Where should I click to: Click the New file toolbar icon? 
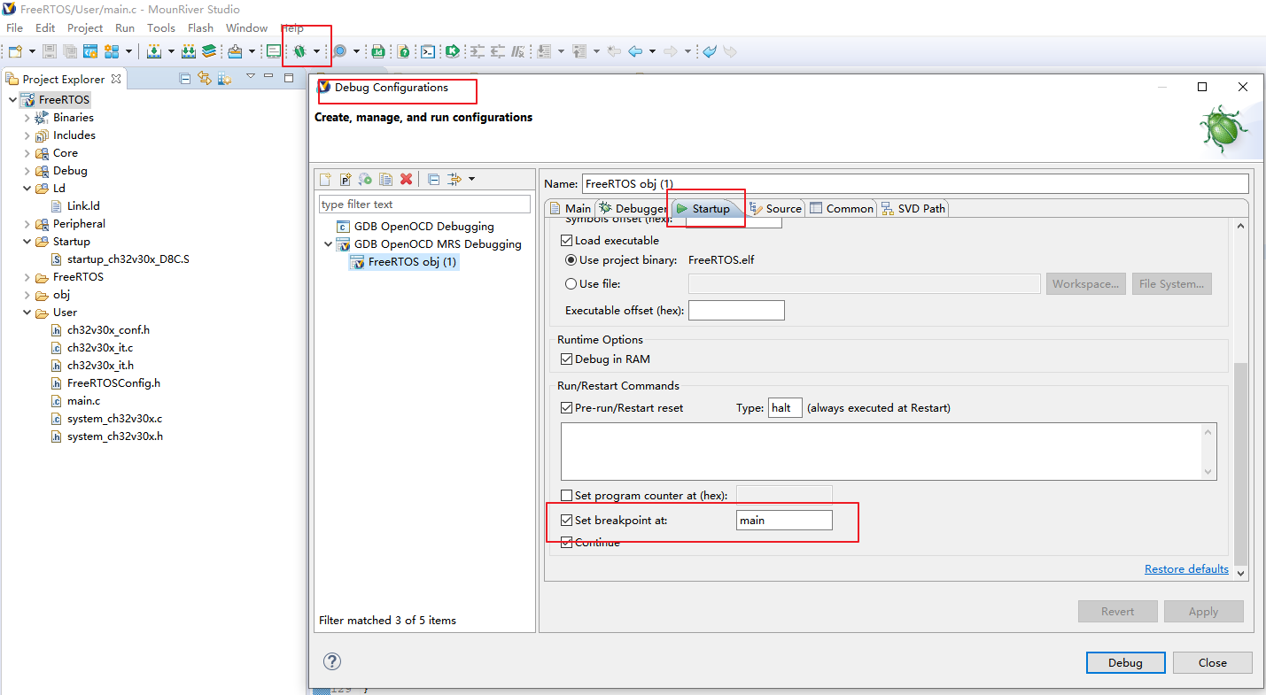14,51
